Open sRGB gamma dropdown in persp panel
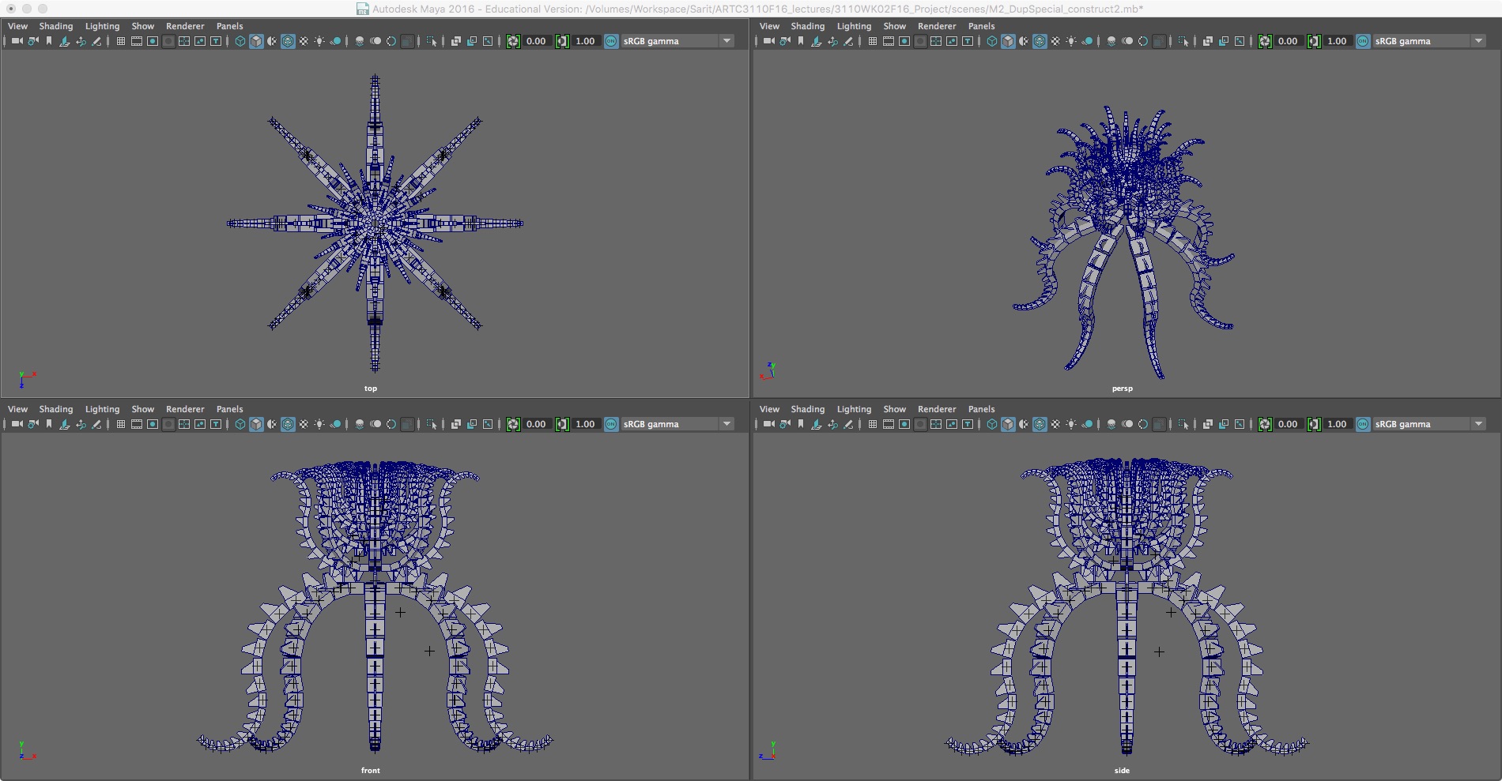 (x=1430, y=41)
